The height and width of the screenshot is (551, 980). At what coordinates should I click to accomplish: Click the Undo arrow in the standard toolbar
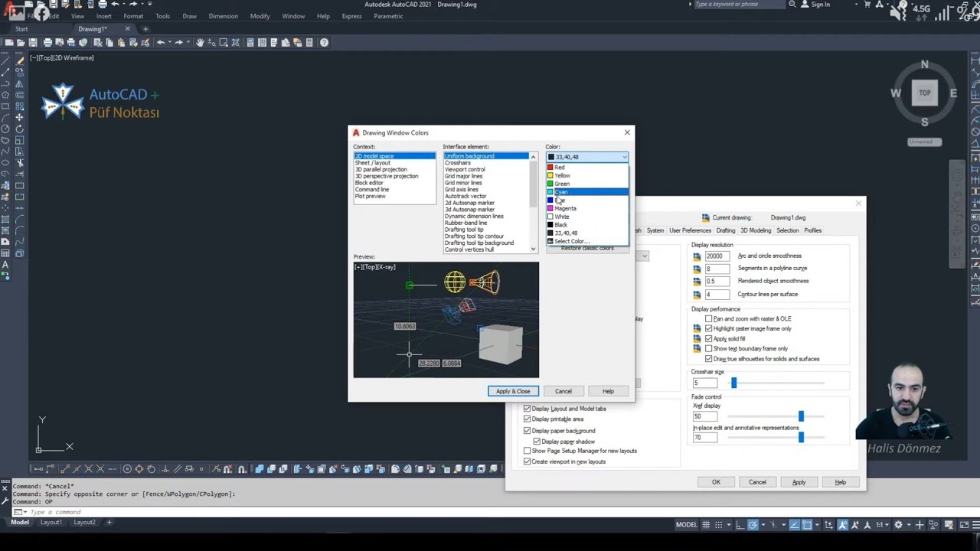[x=161, y=42]
